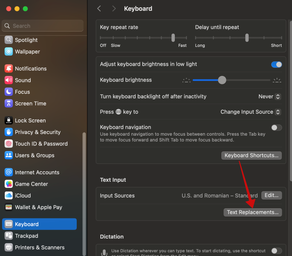Select Notifications label in sidebar
Viewport: 292px width, 256px height.
point(31,69)
